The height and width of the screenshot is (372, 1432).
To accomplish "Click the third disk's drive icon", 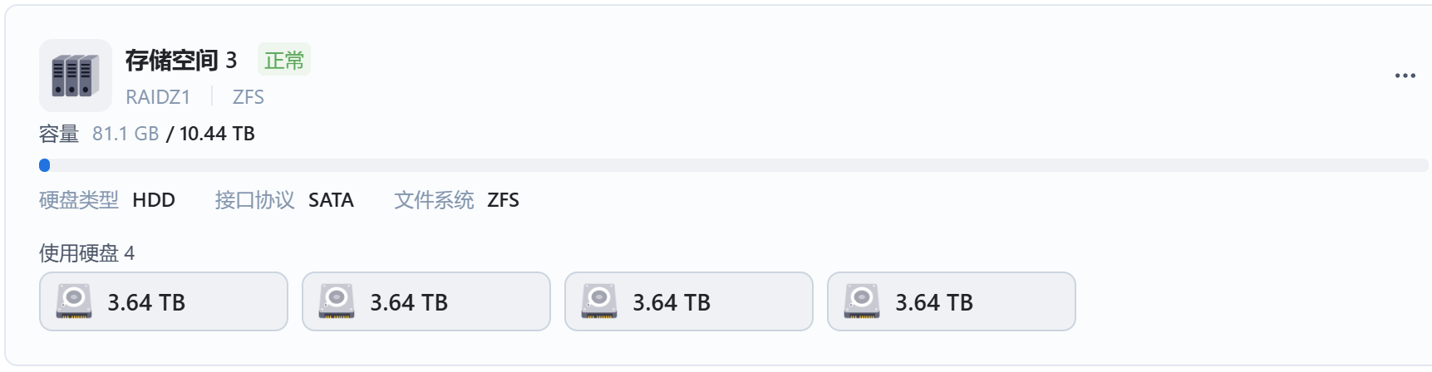I will pyautogui.click(x=599, y=301).
